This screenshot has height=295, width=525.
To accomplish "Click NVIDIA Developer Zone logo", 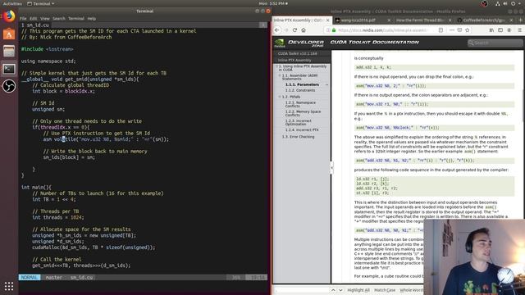I will point(299,43).
